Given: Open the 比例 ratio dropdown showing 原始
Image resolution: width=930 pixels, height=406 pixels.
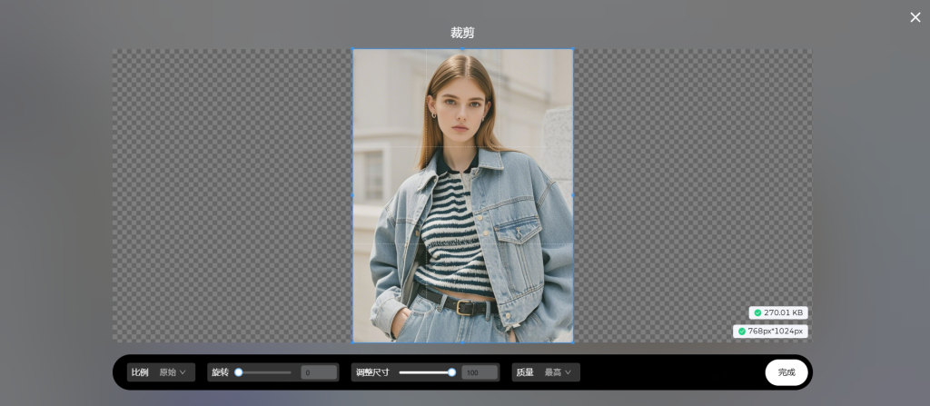Looking at the screenshot, I should 173,372.
